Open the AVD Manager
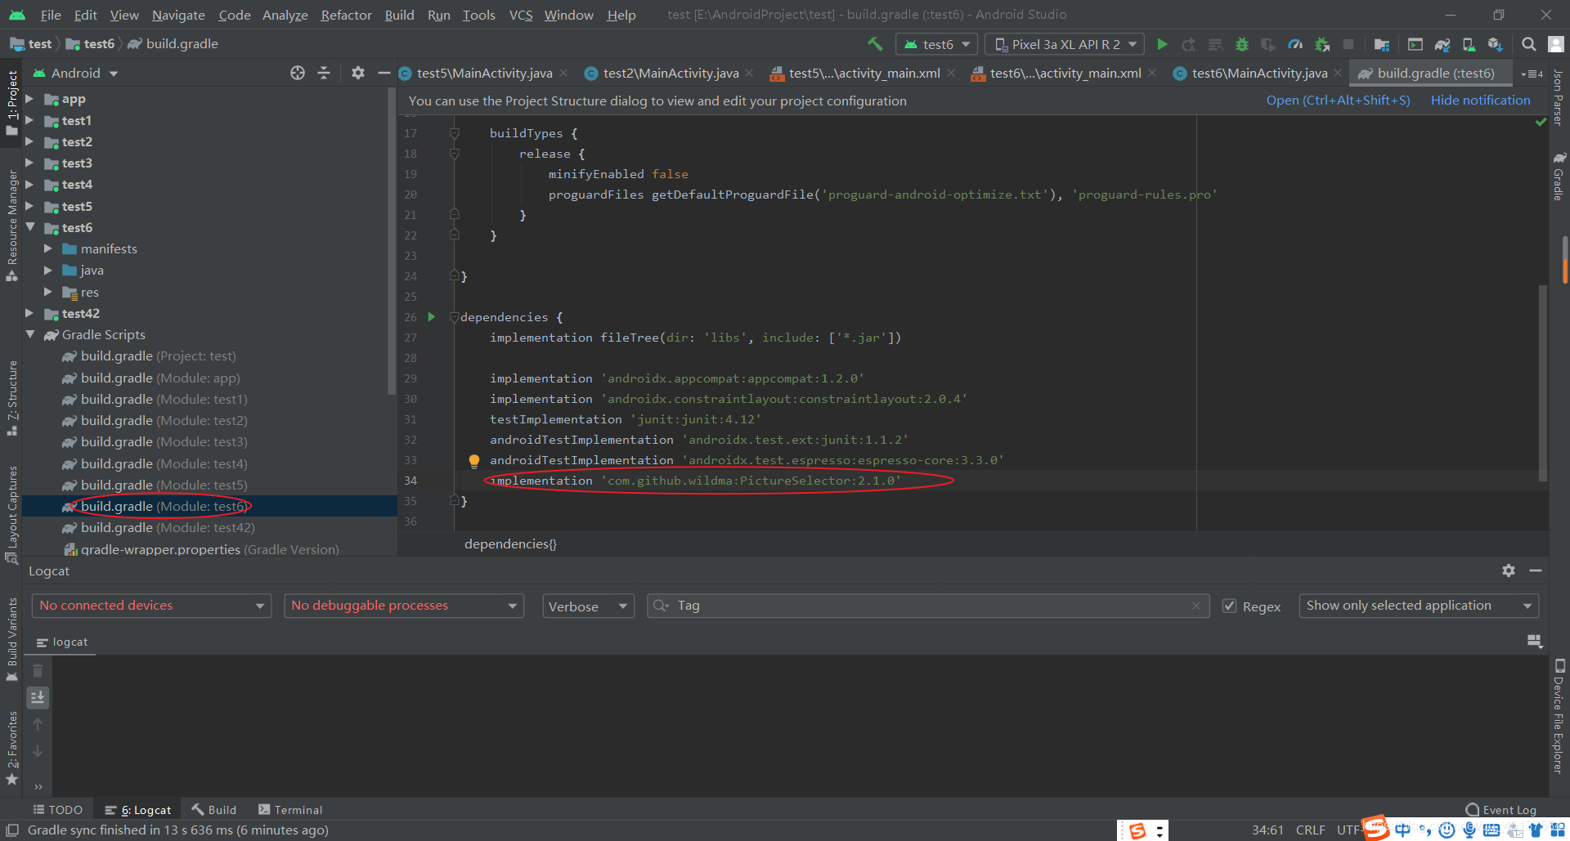 tap(1469, 44)
